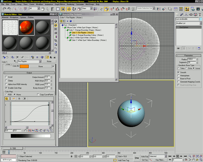This screenshot has width=203, height=162.
Task: Uncheck the Smooth checkbox
Action: pos(179,72)
